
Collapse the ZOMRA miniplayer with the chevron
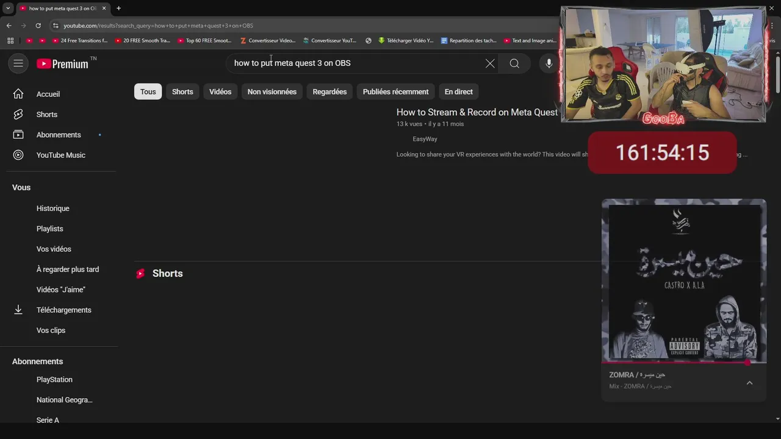tap(749, 383)
